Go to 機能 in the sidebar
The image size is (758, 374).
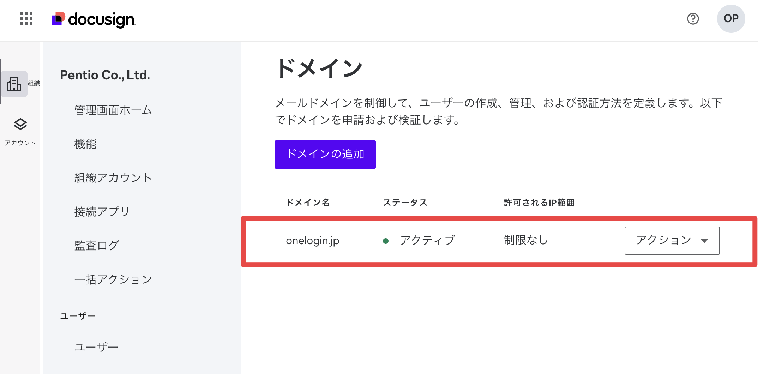click(x=85, y=144)
